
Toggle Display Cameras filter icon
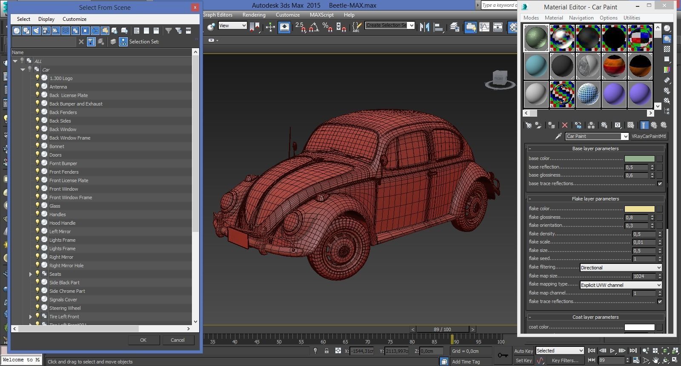(46, 31)
